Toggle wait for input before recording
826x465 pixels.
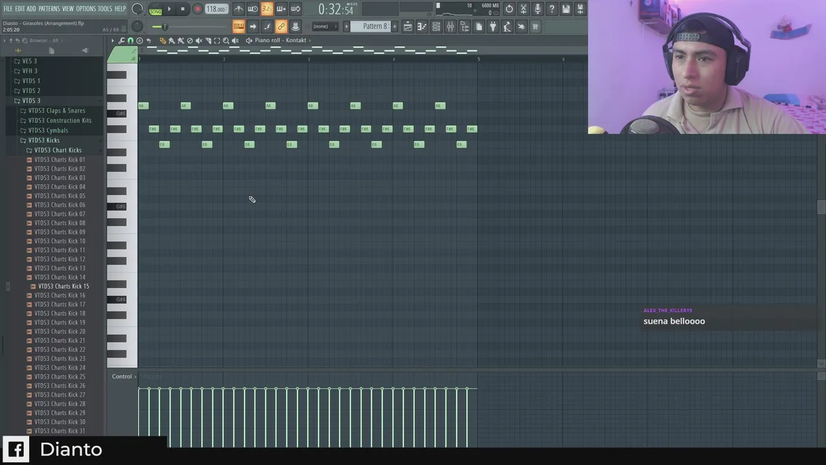click(253, 9)
